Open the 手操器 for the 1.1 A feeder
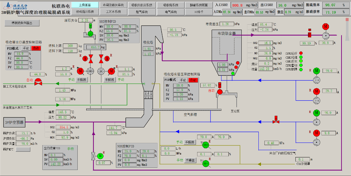The image size is (351, 176). pos(109,80)
